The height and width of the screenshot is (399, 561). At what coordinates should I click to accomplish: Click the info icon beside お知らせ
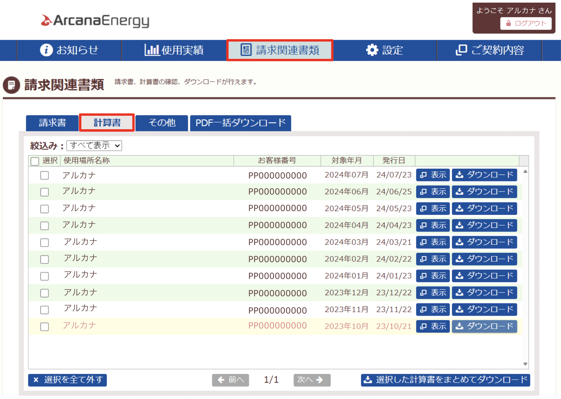click(x=46, y=50)
